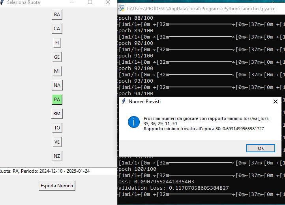The height and width of the screenshot is (205, 285).
Task: Click the 'Epoch 90/100' console line
Action: point(135,43)
